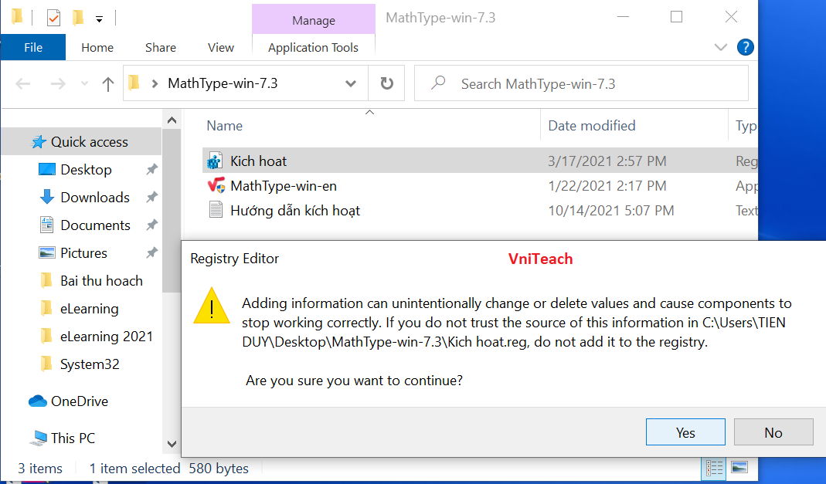Click navigation pane scrollbar down arrow

pos(172,444)
